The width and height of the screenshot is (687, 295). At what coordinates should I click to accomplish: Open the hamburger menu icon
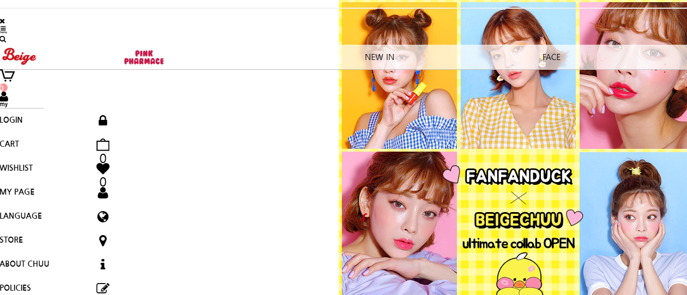(3, 29)
